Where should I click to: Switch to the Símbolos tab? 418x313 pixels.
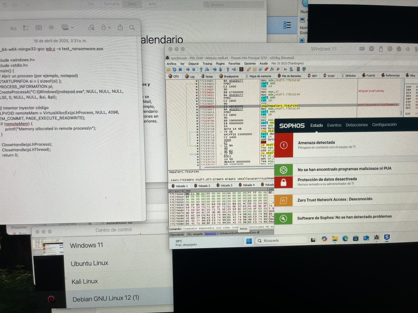point(349,75)
